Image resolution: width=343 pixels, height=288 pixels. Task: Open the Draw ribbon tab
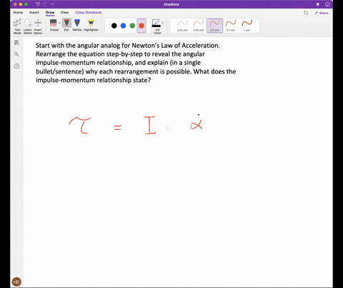[x=50, y=12]
